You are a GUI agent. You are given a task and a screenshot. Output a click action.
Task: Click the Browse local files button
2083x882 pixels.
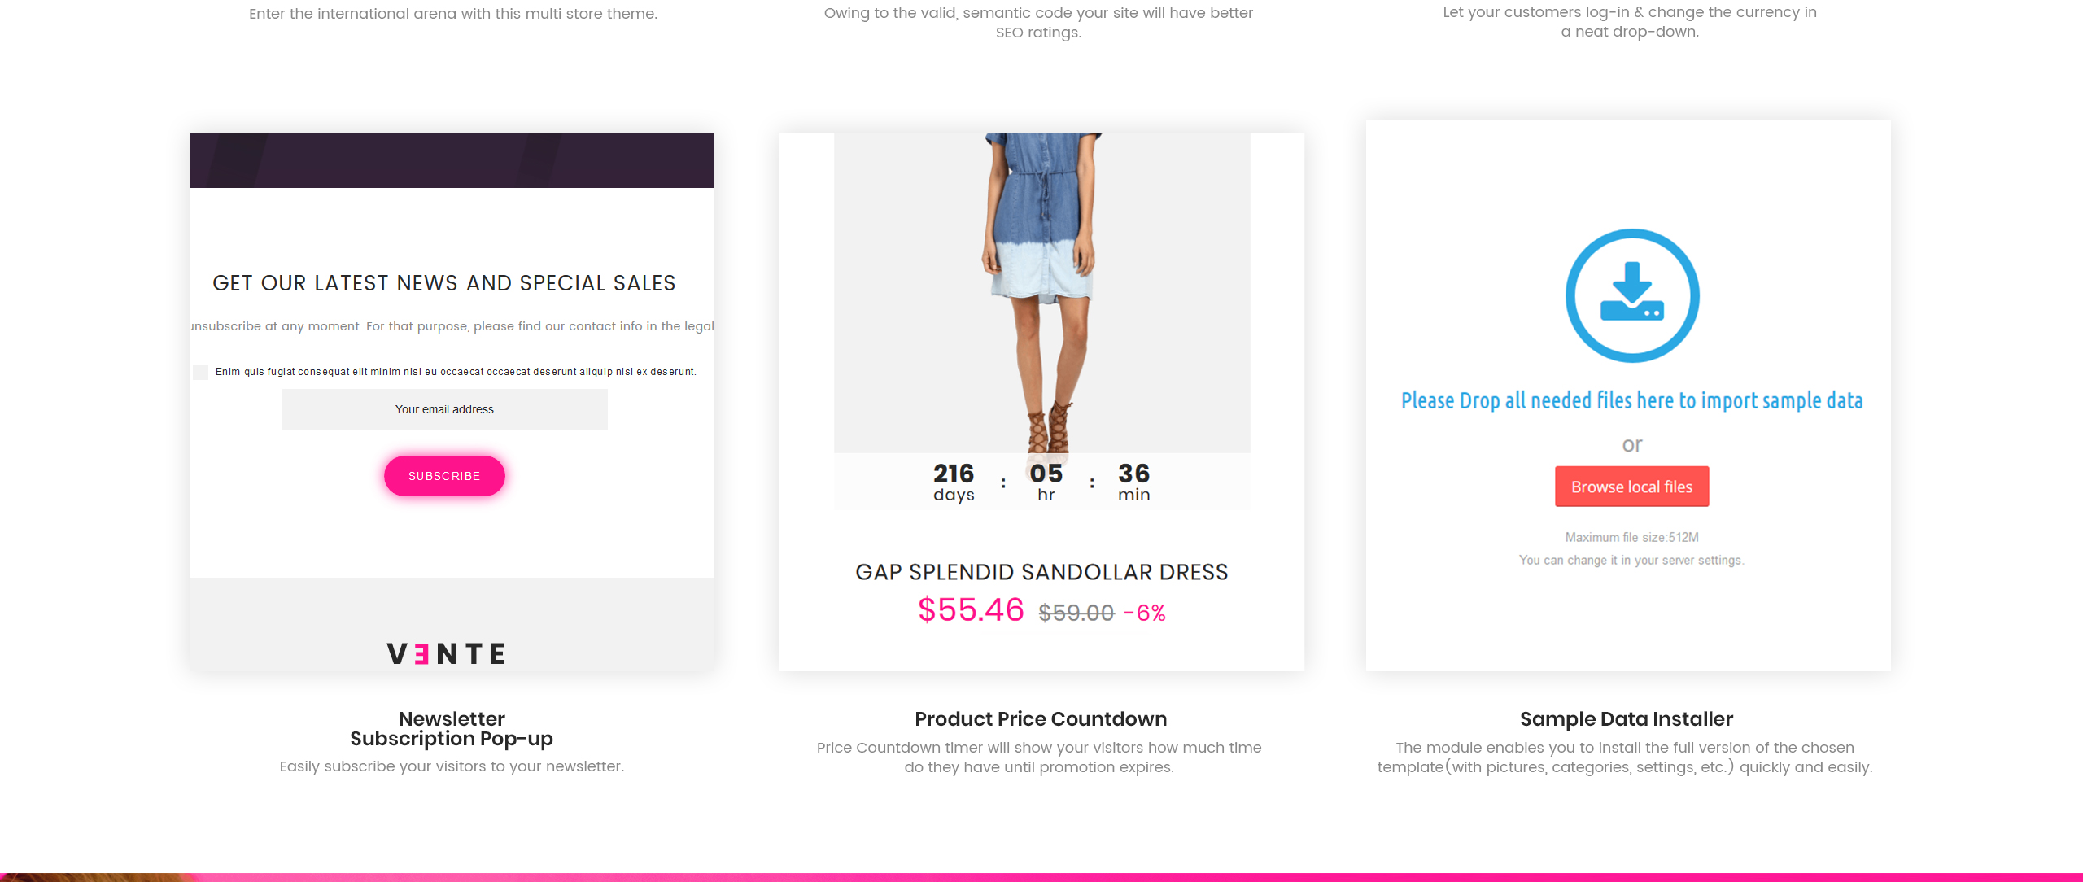point(1632,487)
